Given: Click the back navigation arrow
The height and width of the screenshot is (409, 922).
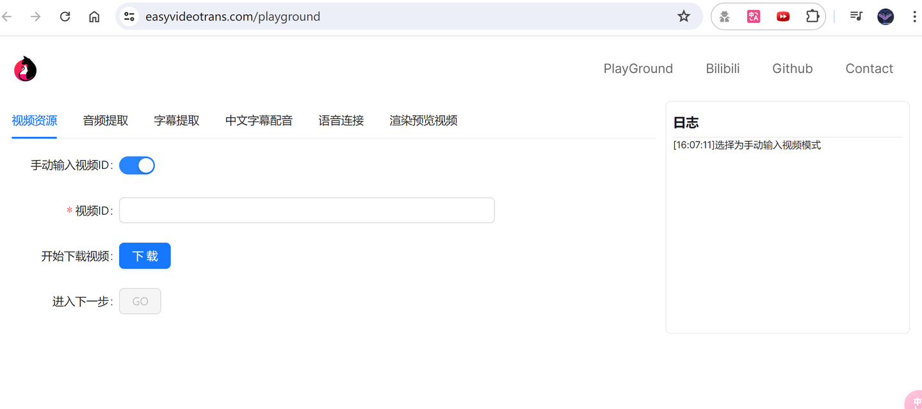Looking at the screenshot, I should pos(6,16).
